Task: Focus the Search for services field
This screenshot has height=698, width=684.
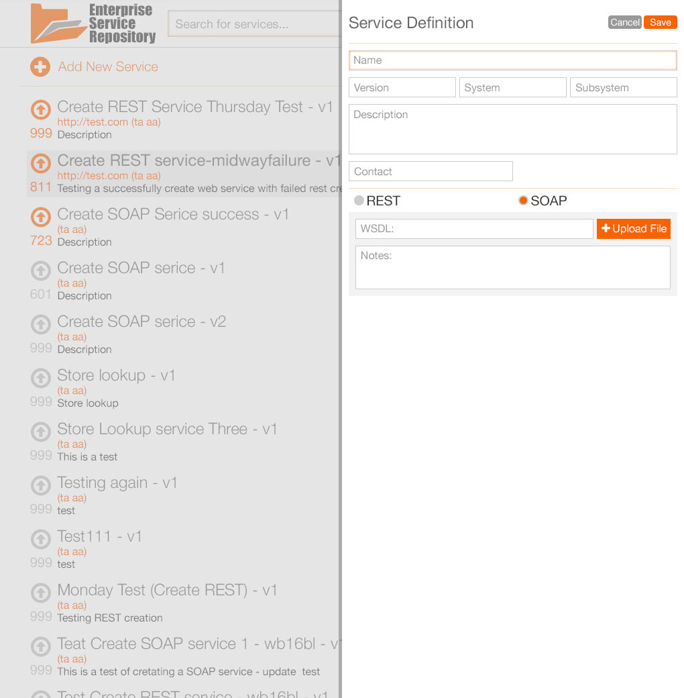Action: (x=254, y=24)
